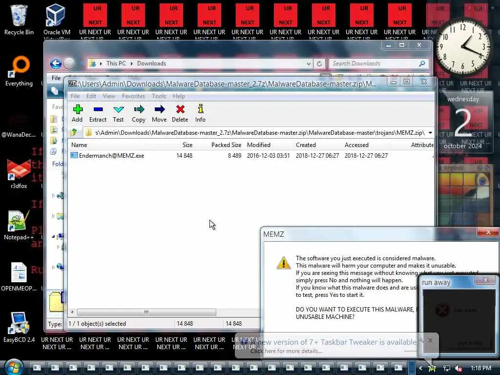Click the Extract toolbar icon
Image resolution: width=500 pixels, height=375 pixels.
[98, 113]
